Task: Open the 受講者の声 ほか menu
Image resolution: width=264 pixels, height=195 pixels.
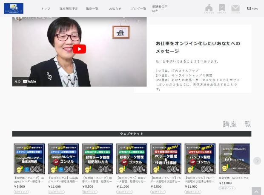Action: click(160, 8)
